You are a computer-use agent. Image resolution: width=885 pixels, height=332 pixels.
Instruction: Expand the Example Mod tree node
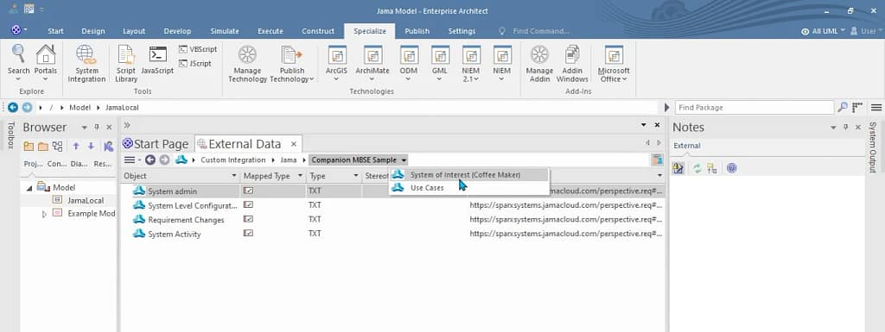pyautogui.click(x=45, y=214)
